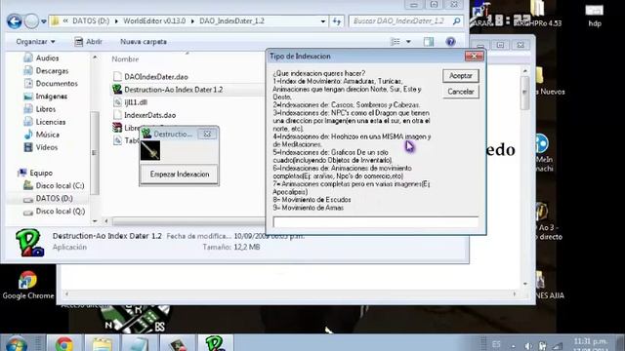
Task: Open recent locations dropdown beside forward arrow
Action: pyautogui.click(x=43, y=21)
